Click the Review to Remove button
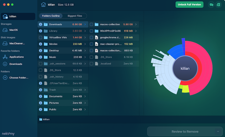 click(185, 132)
